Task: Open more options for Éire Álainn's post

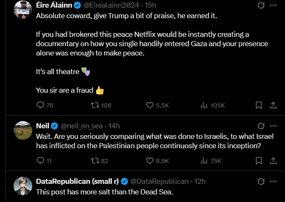Action: point(274,6)
